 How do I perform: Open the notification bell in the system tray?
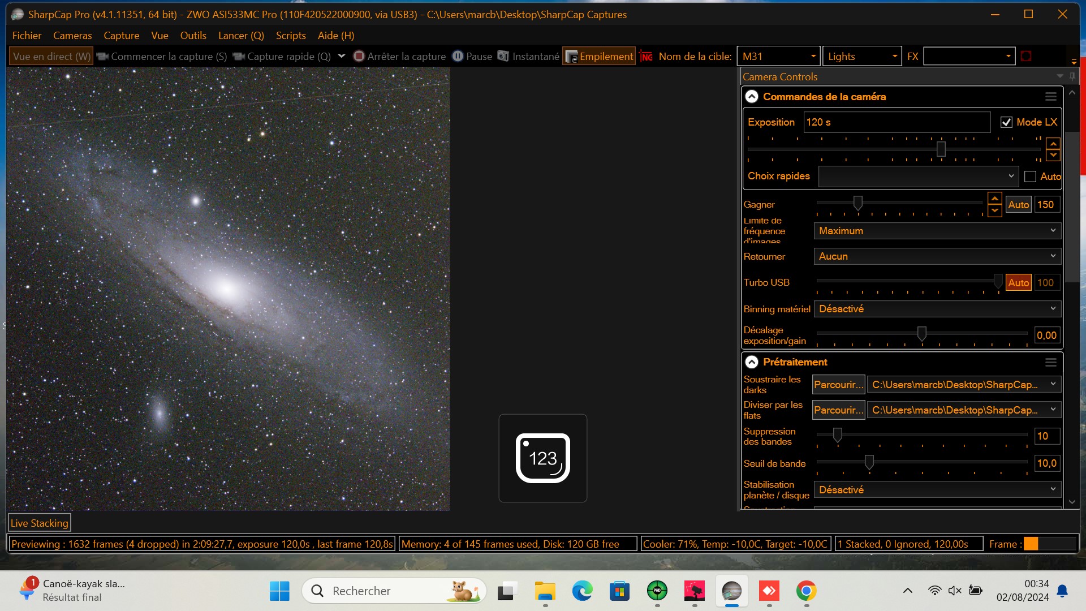[1062, 591]
